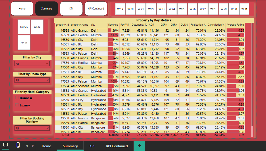Select week W 25 slicer
This screenshot has width=266, height=151.
point(182,9)
